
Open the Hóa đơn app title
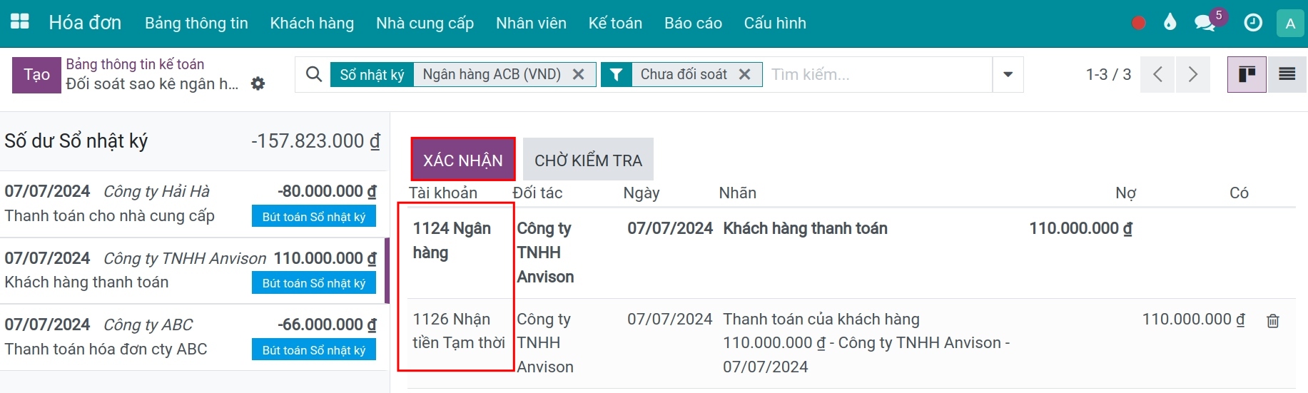[x=85, y=23]
